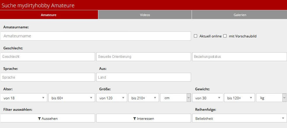Open the von 30 weight dropdown
This screenshot has width=287, height=128.
tap(208, 98)
